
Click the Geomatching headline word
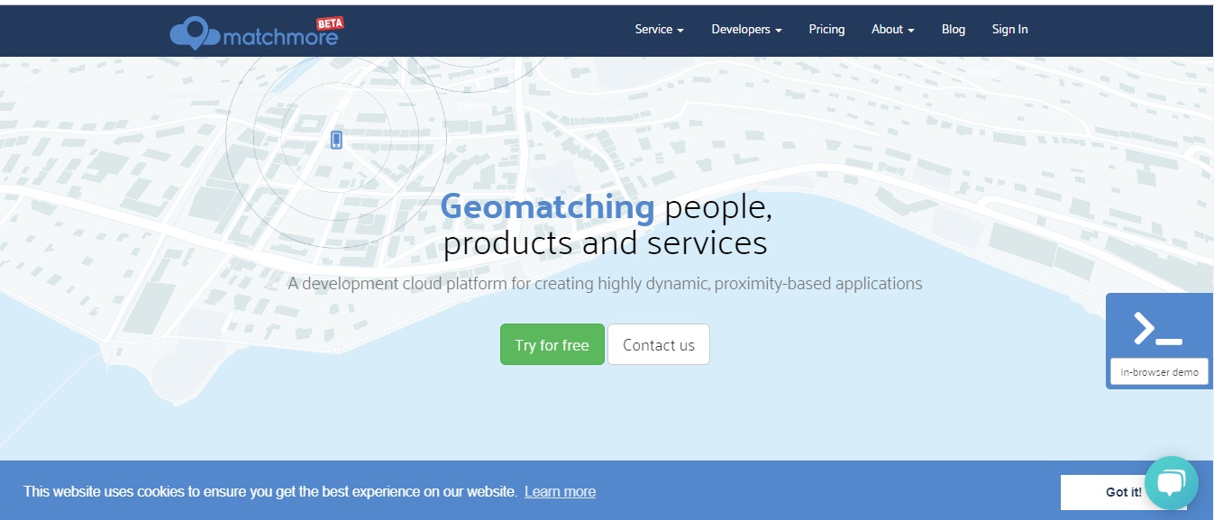548,207
